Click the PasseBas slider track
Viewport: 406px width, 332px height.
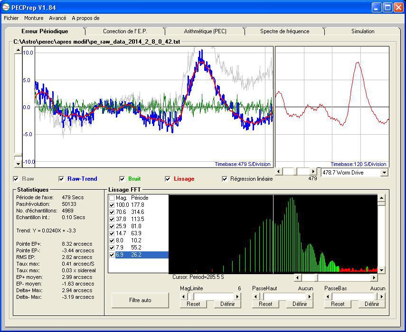coord(354,296)
